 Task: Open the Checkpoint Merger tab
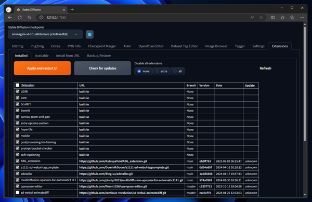[102, 46]
